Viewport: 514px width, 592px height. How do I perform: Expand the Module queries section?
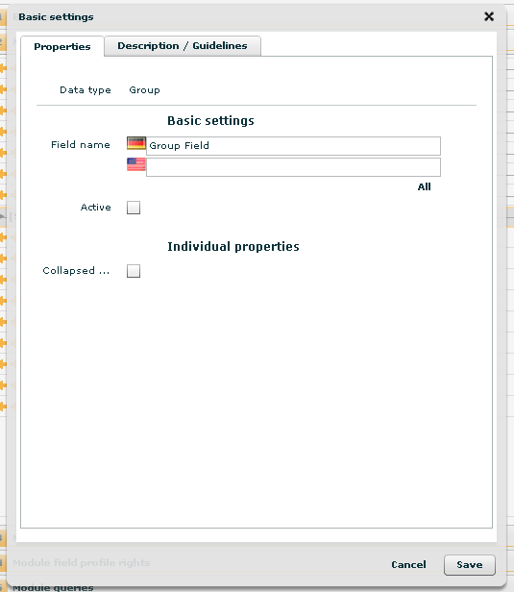pos(53,587)
